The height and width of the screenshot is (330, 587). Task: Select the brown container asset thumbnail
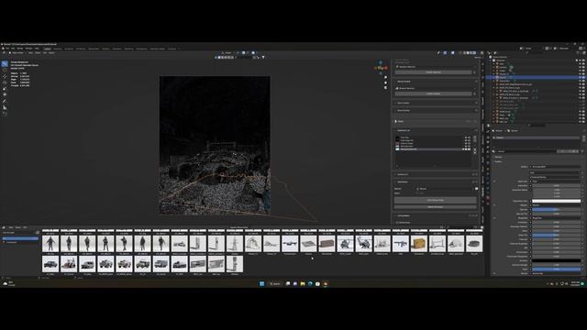coord(327,244)
